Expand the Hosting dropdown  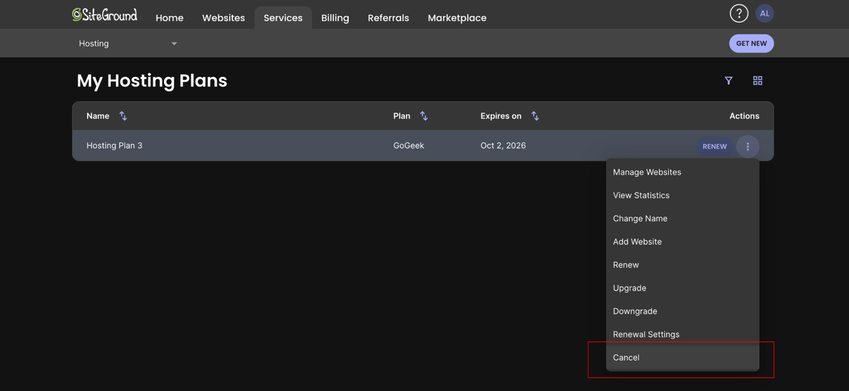coord(128,43)
